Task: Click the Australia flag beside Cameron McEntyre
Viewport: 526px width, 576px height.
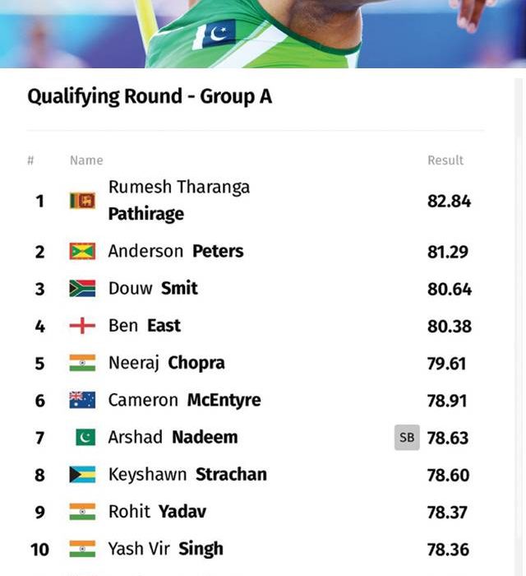Action: pyautogui.click(x=82, y=400)
